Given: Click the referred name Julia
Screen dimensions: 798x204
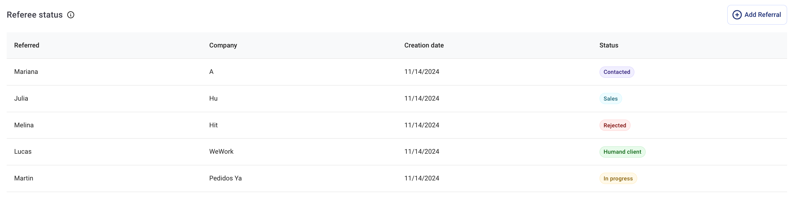Looking at the screenshot, I should click(x=21, y=98).
